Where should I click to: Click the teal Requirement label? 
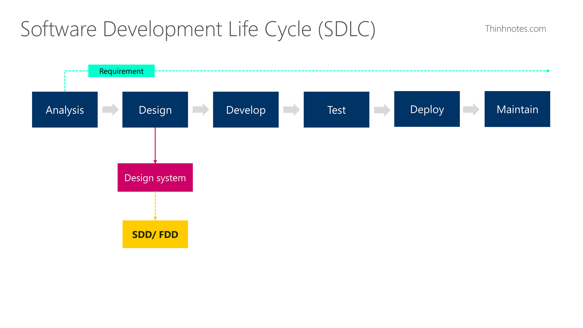(121, 71)
